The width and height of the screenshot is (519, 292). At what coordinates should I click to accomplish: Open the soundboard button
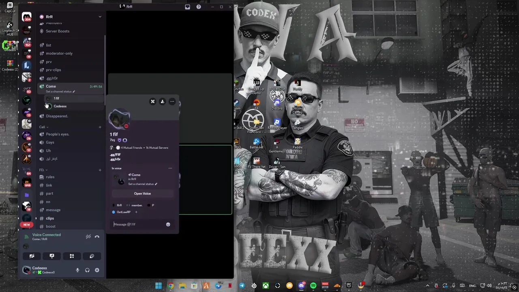click(92, 256)
